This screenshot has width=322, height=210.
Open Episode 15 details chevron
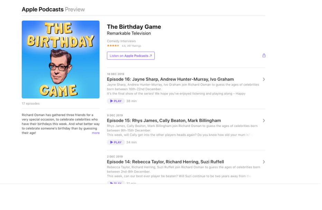tap(264, 121)
